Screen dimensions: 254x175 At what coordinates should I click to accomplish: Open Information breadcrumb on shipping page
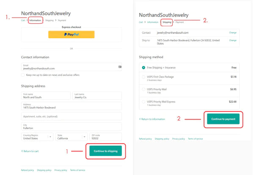point(152,22)
